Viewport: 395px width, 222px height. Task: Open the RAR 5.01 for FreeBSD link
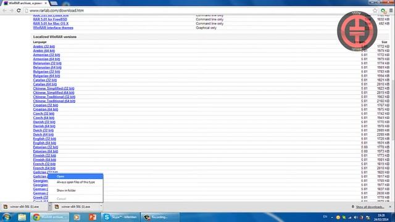(50, 19)
